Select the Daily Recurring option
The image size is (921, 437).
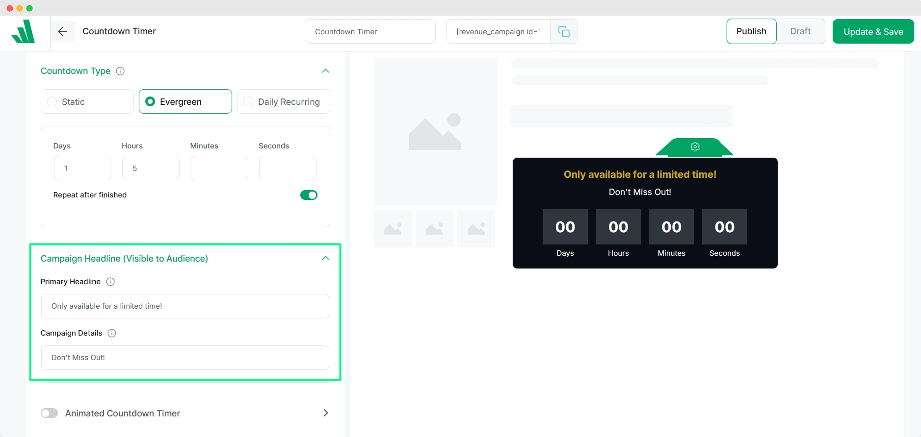click(284, 102)
